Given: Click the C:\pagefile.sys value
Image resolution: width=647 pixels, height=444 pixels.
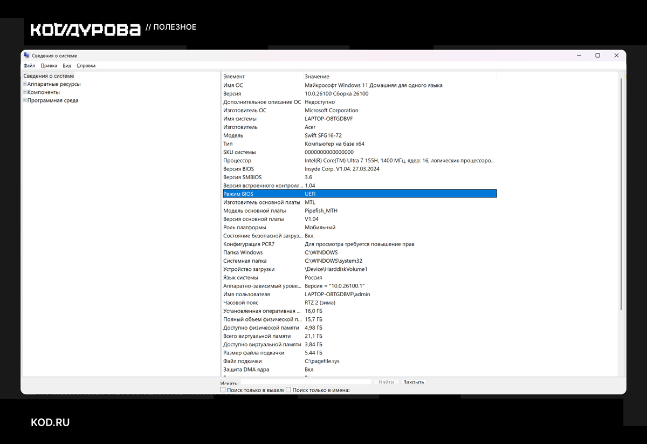Looking at the screenshot, I should (x=322, y=361).
